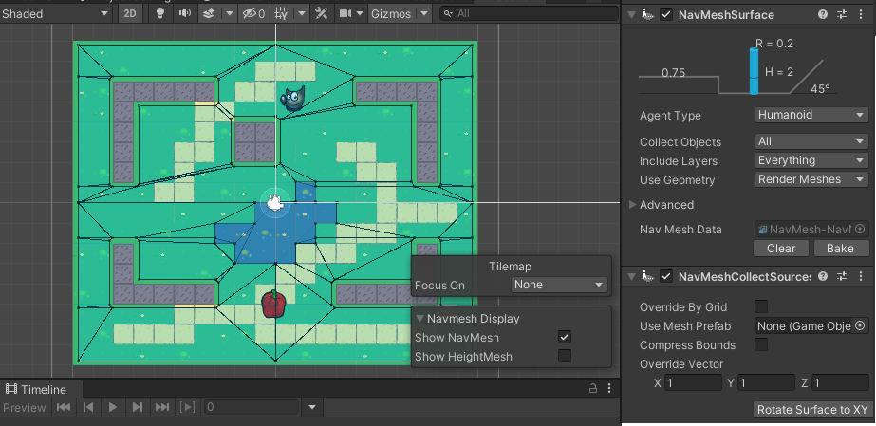Click the Bake button

pyautogui.click(x=840, y=249)
